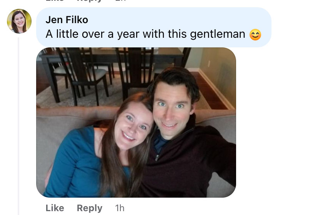Open Jen Filko's round profile picture
313x215 pixels.
[x=19, y=21]
